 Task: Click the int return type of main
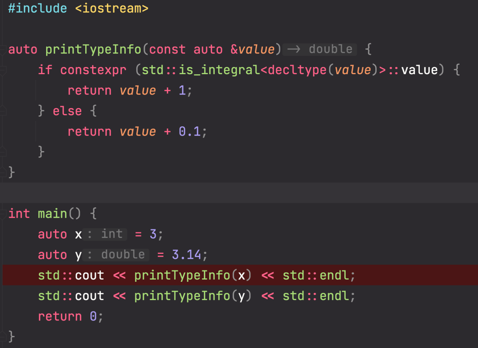point(19,214)
